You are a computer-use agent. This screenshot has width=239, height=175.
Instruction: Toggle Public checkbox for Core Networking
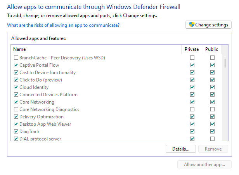pos(212,102)
